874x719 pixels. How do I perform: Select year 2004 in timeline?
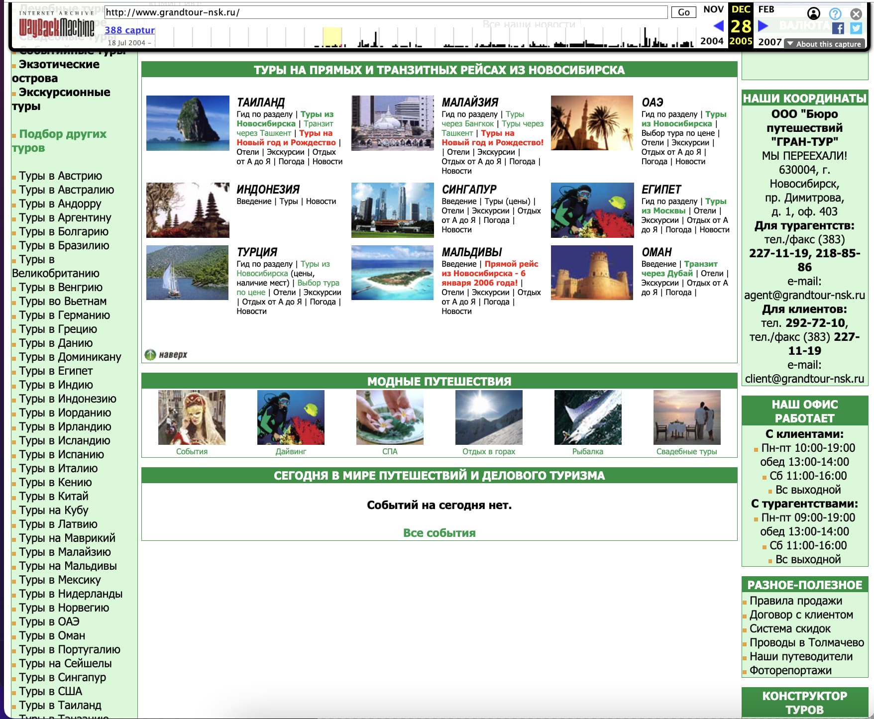click(x=712, y=41)
